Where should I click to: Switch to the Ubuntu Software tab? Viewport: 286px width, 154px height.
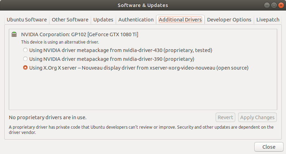point(27,20)
